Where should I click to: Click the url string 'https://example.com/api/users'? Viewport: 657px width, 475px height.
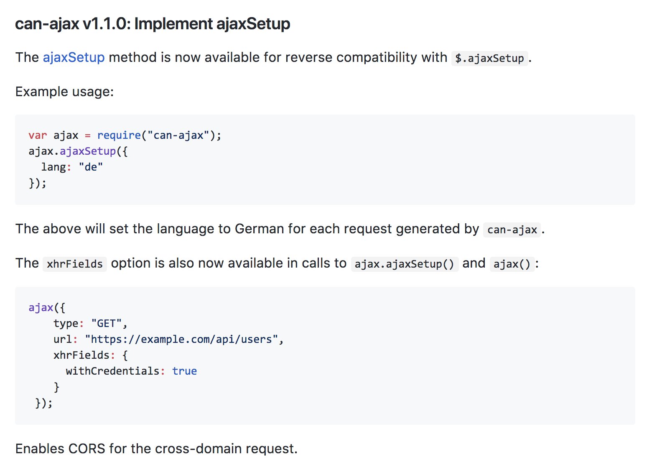click(181, 339)
